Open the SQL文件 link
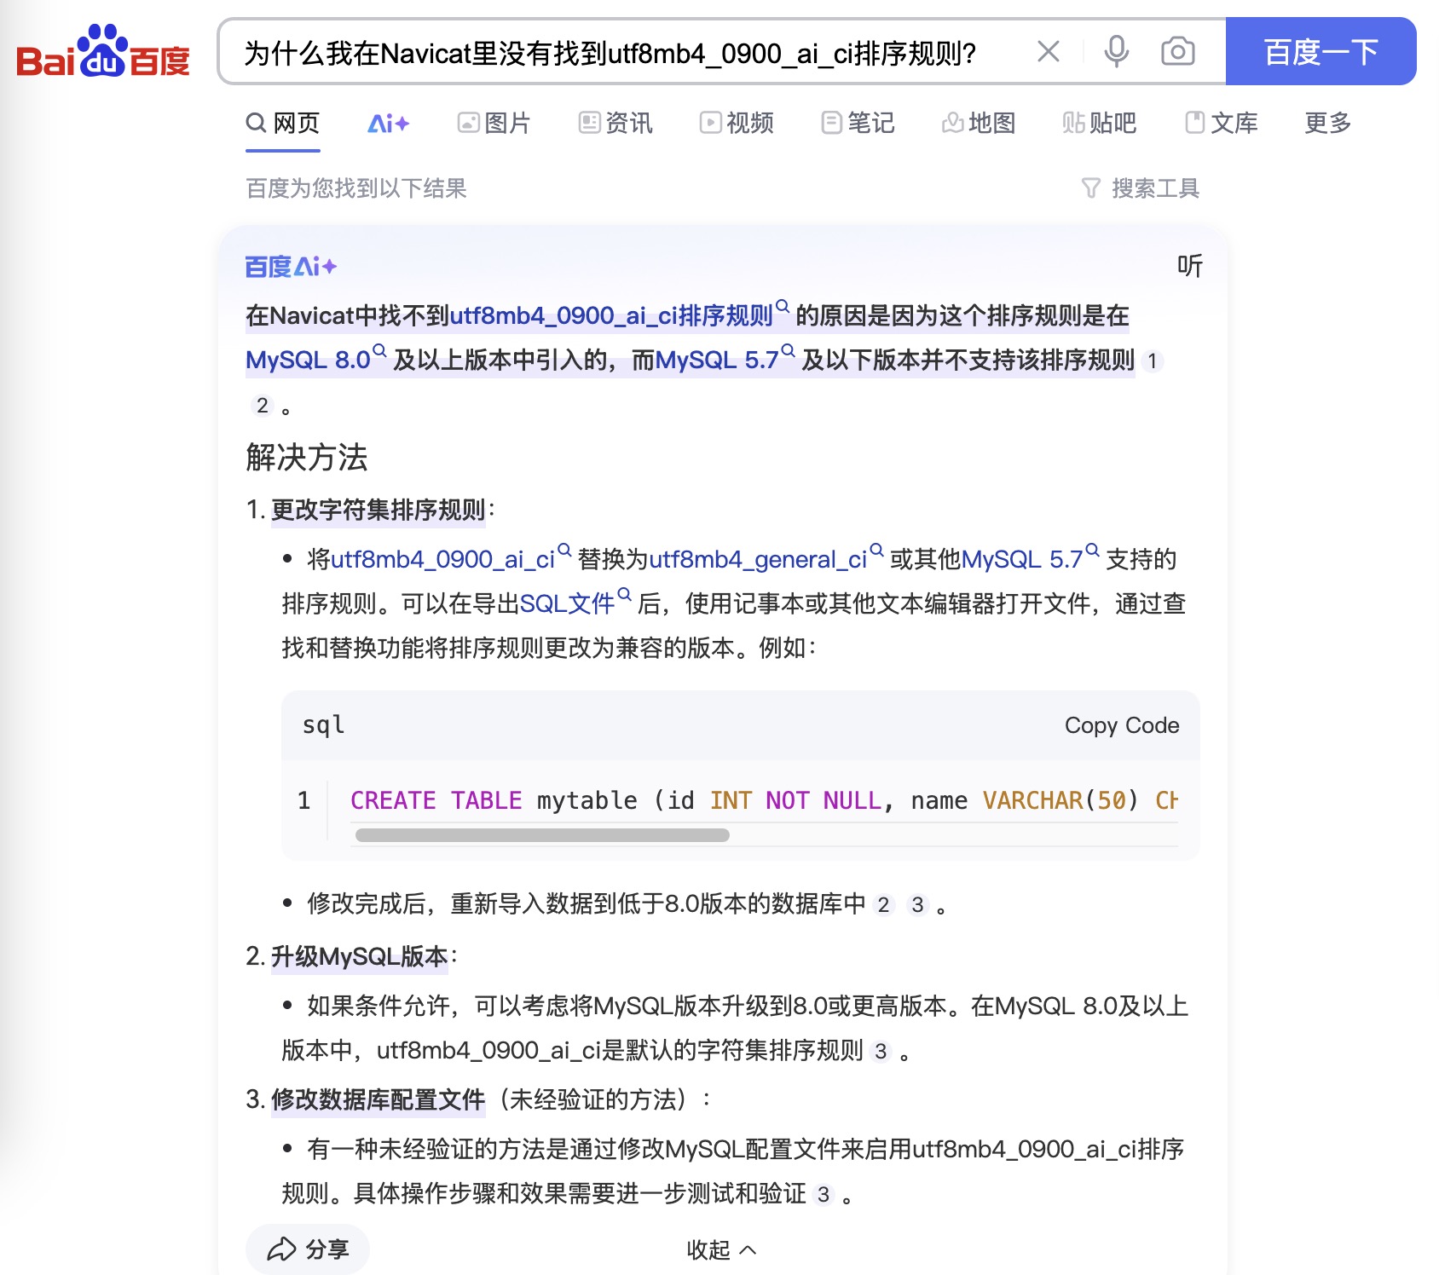Screen dimensions: 1439x1275 [x=575, y=603]
